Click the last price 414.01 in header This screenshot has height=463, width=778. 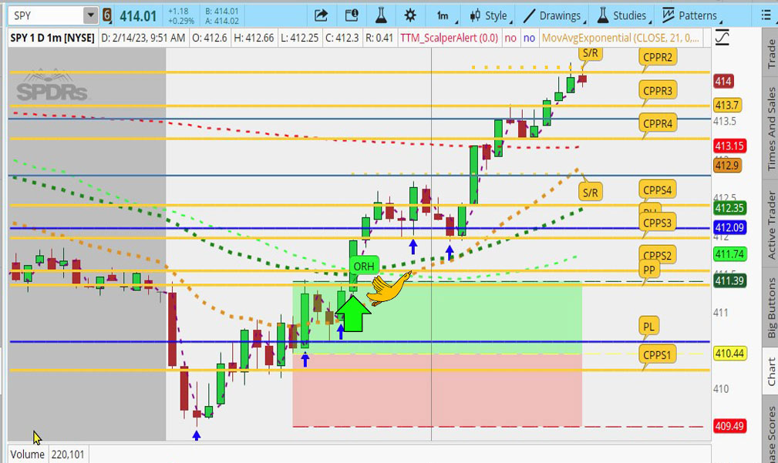(x=138, y=16)
